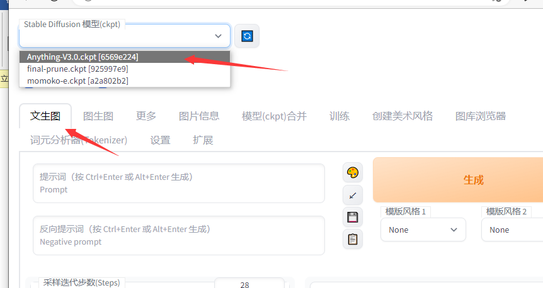Click the clipboard apply style icon

pos(353,239)
